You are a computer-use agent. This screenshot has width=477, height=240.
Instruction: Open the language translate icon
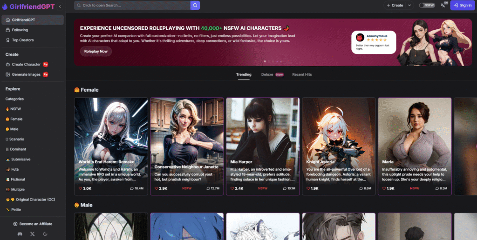click(443, 5)
